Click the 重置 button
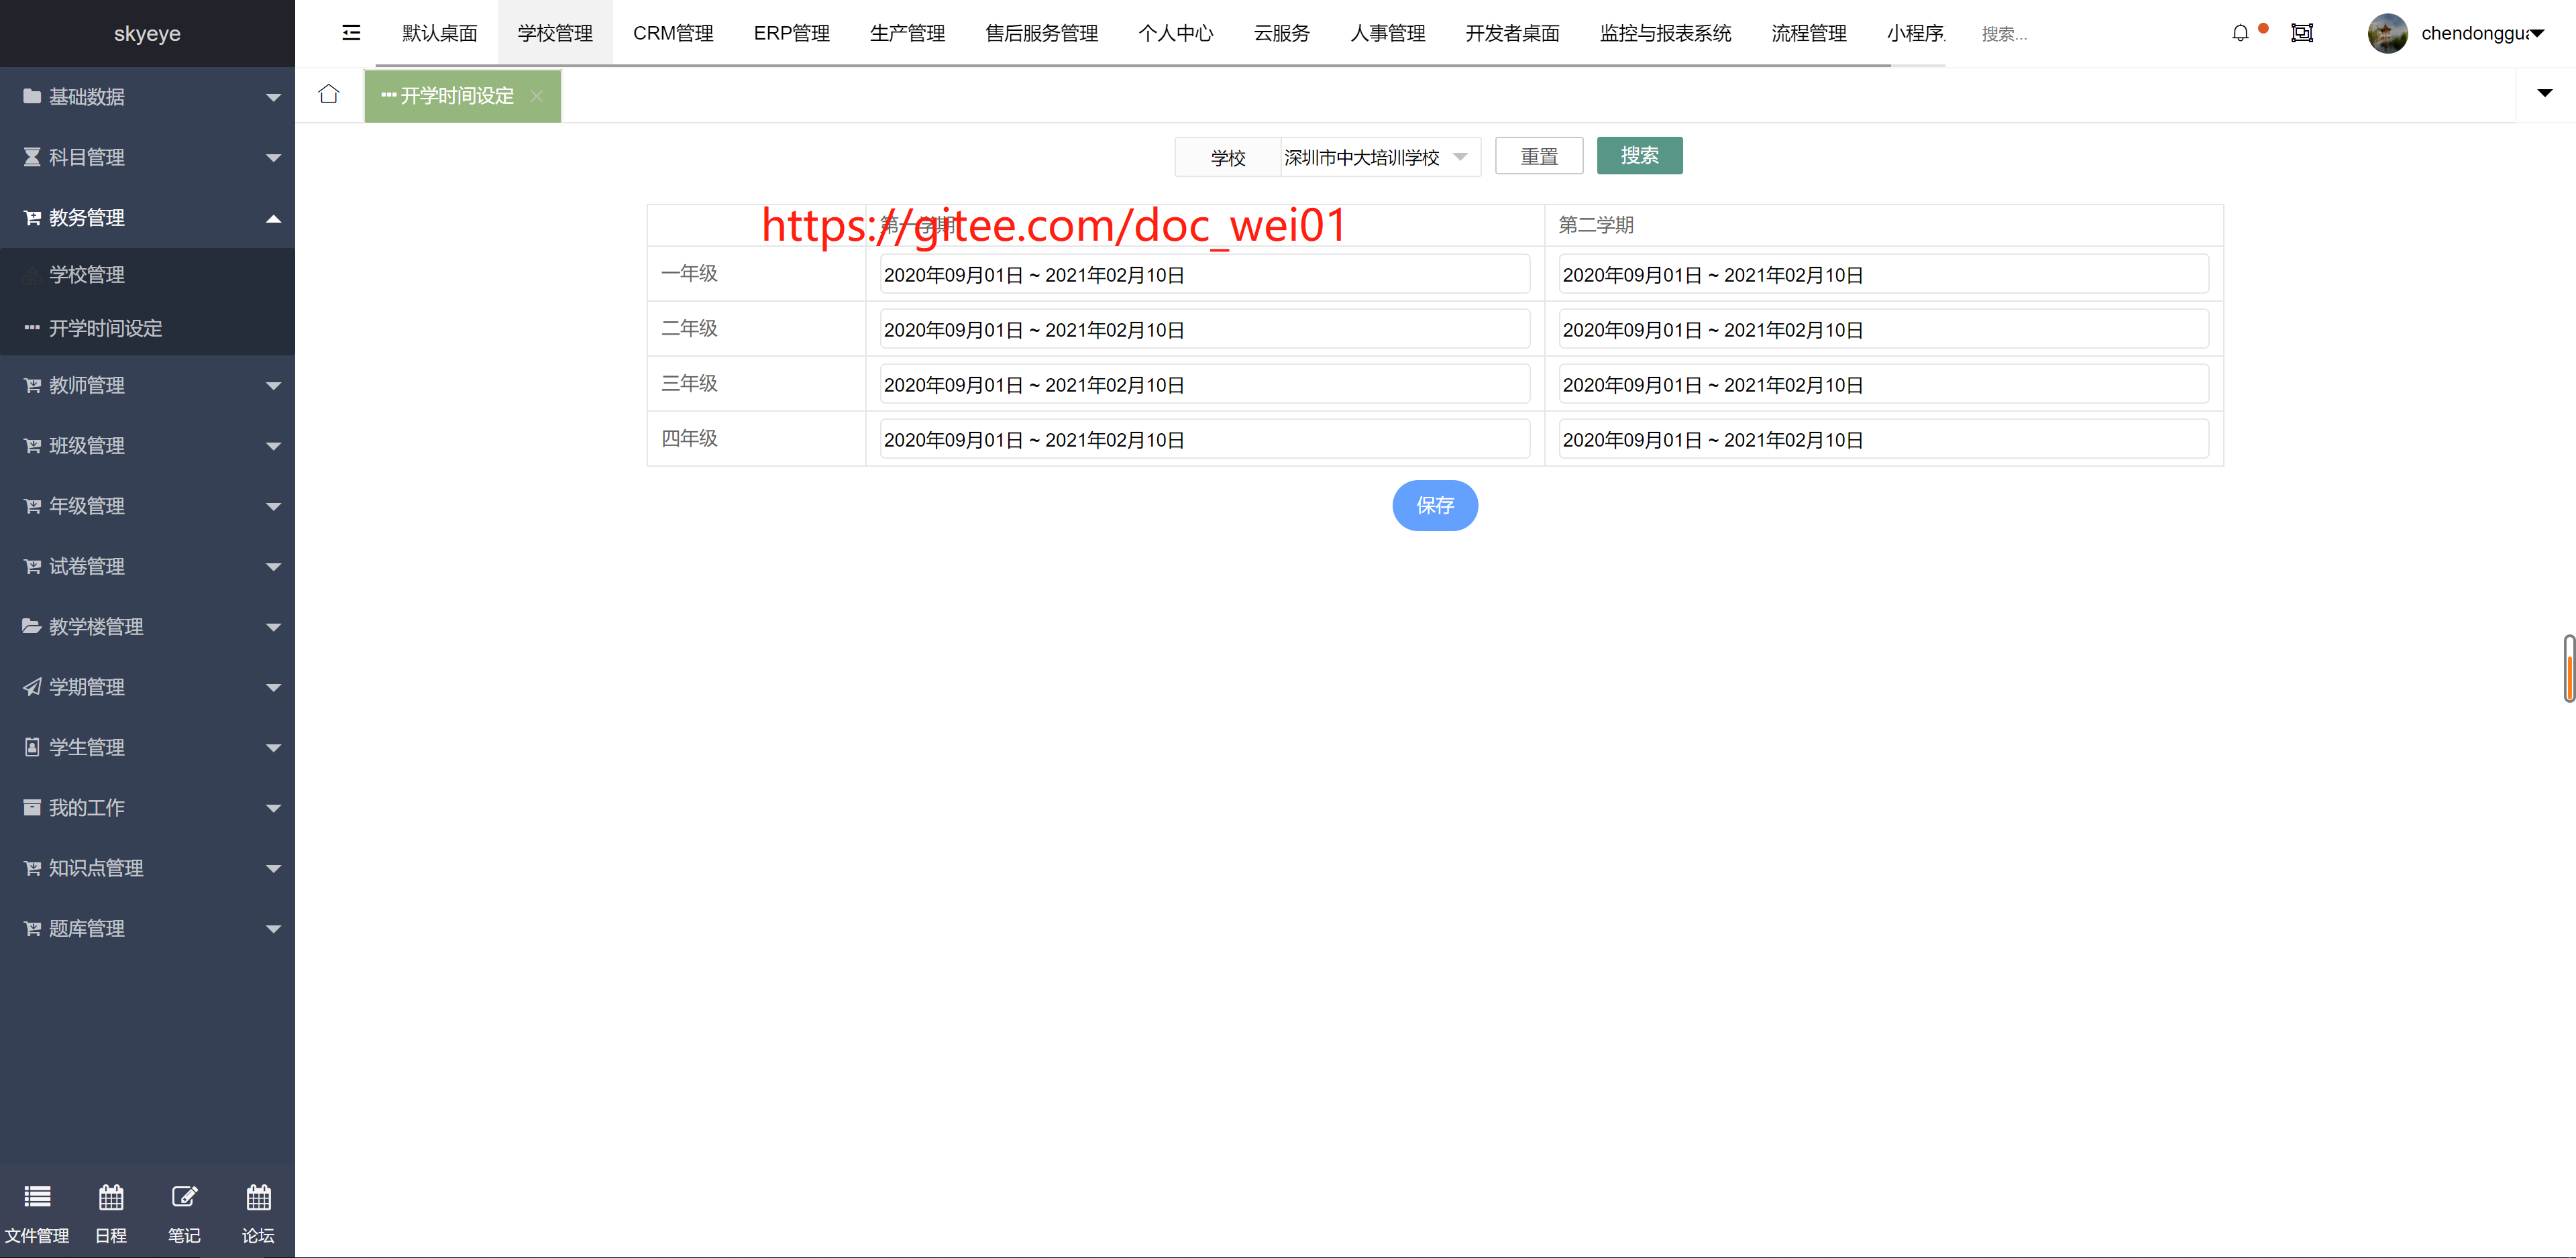The image size is (2576, 1258). tap(1539, 156)
